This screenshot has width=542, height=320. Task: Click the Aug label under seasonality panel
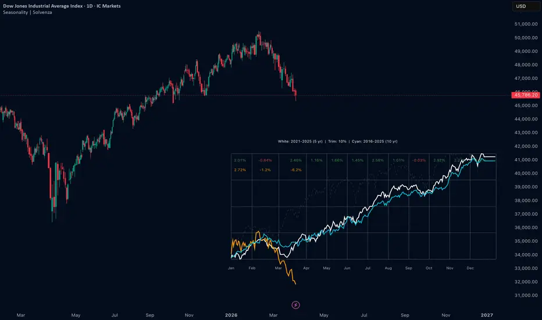[x=388, y=268]
